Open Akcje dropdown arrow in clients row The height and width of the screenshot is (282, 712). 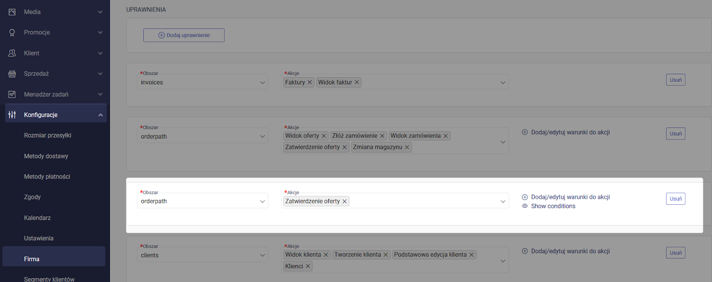click(x=503, y=261)
